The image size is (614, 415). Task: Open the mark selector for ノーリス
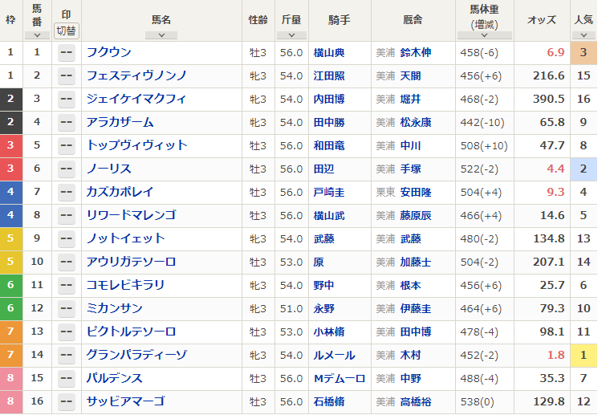(x=66, y=169)
